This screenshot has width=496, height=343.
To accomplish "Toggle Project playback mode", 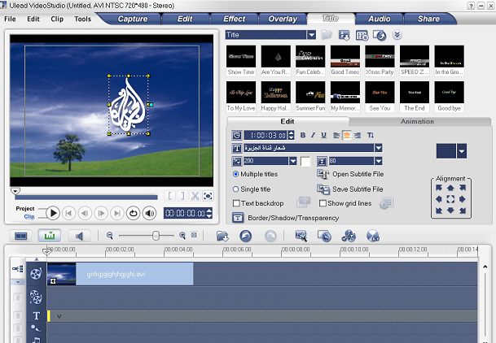I will pyautogui.click(x=25, y=209).
